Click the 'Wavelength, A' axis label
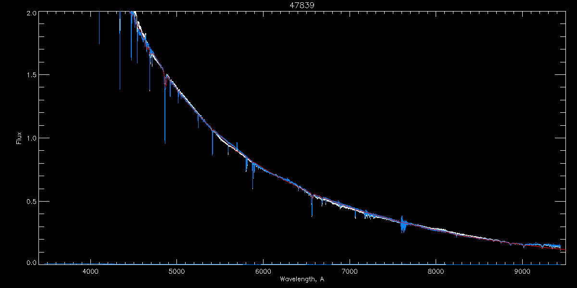The height and width of the screenshot is (288, 577). click(301, 279)
